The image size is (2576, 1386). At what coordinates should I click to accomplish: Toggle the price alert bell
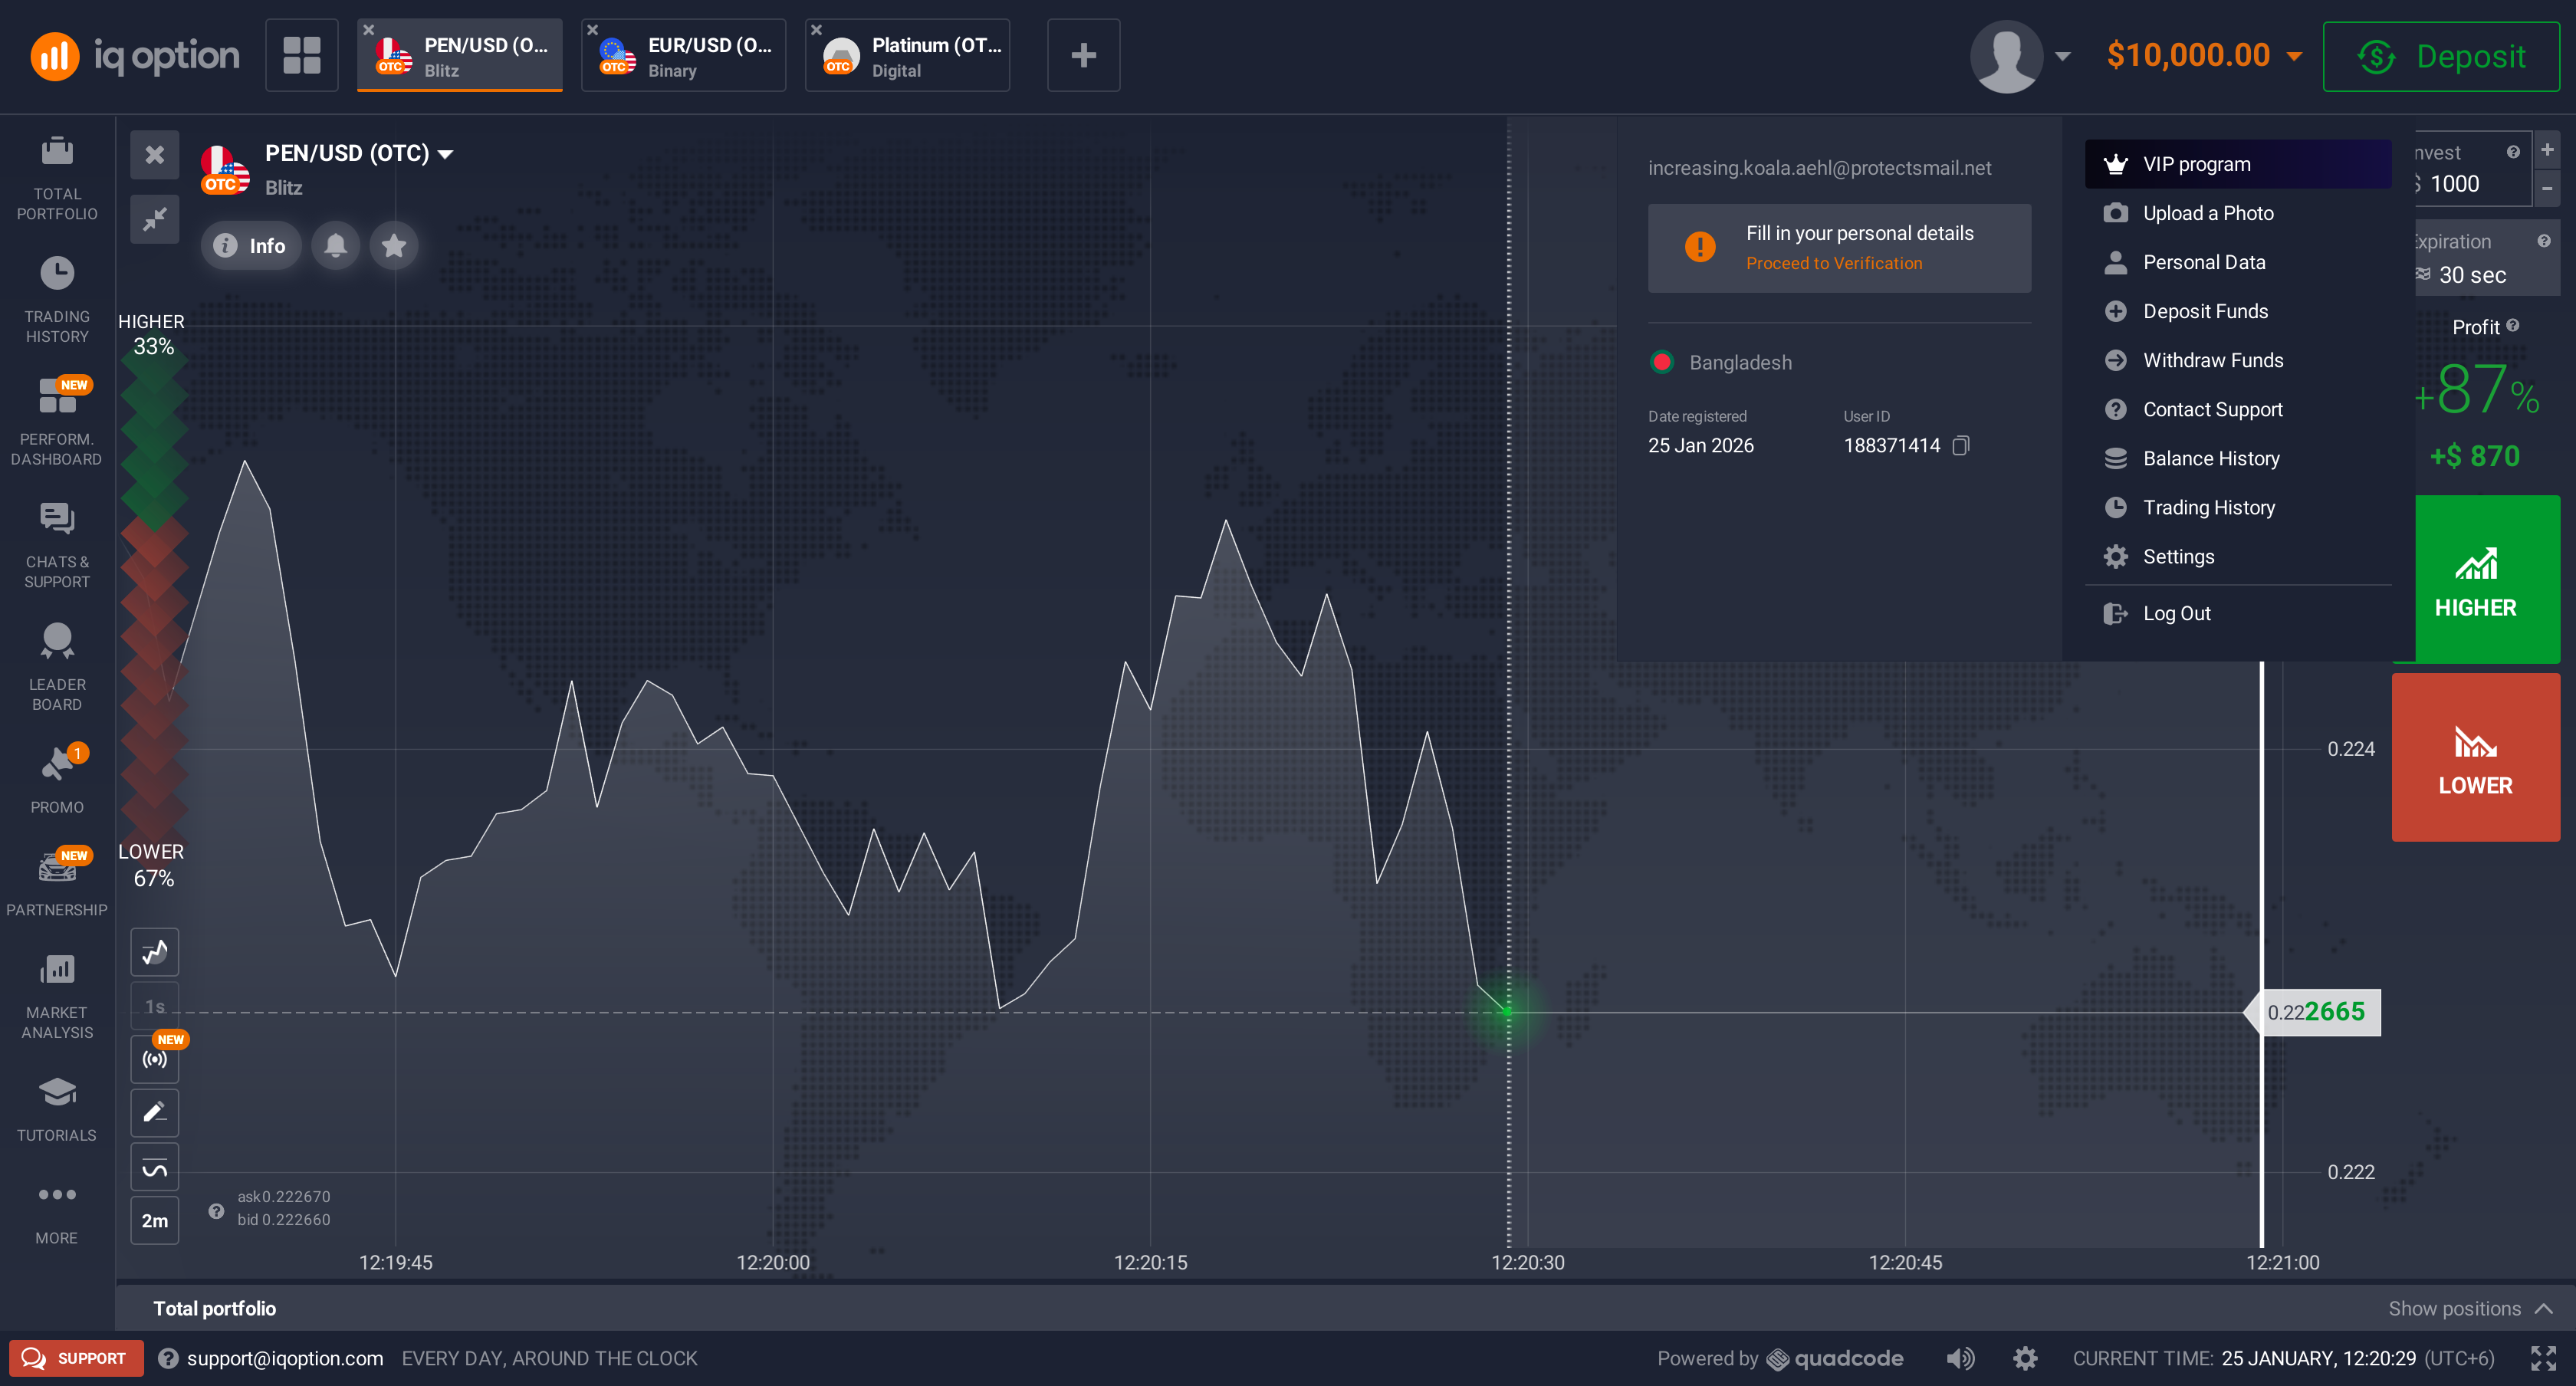pos(336,245)
